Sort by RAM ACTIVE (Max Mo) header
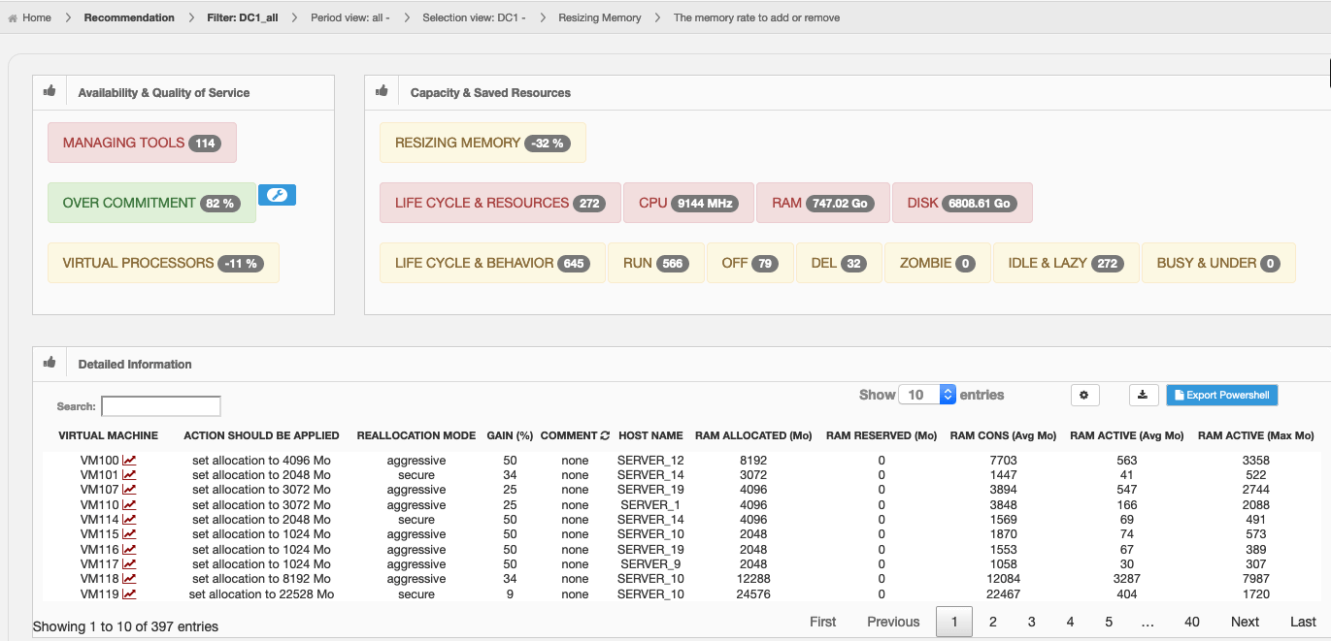1331x641 pixels. click(x=1256, y=435)
